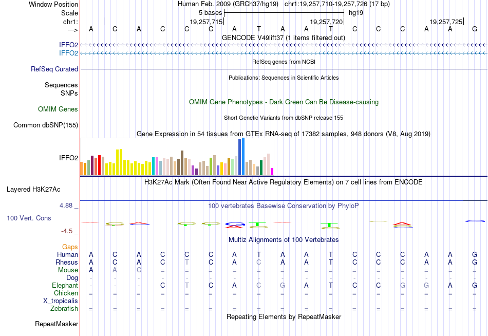Click the dark brown bar in GTEx chart
The image size is (488, 336).
click(182, 163)
